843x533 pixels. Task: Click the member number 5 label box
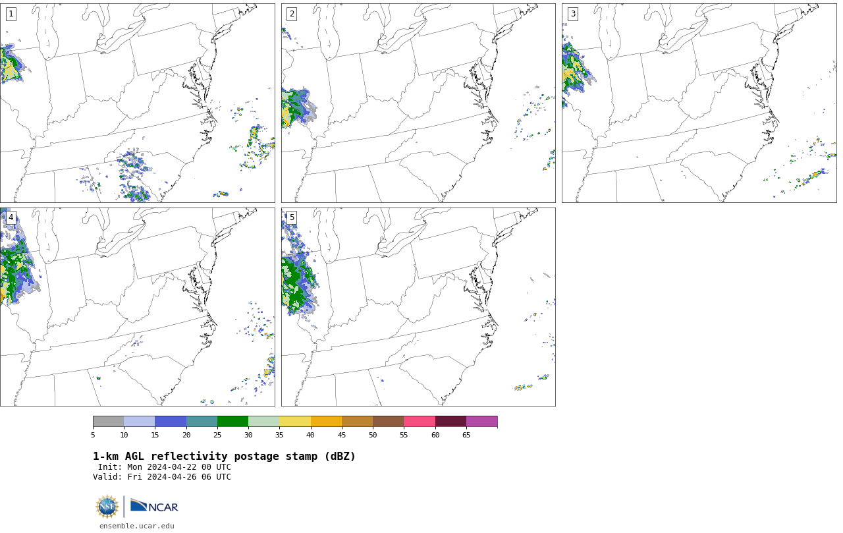[292, 217]
